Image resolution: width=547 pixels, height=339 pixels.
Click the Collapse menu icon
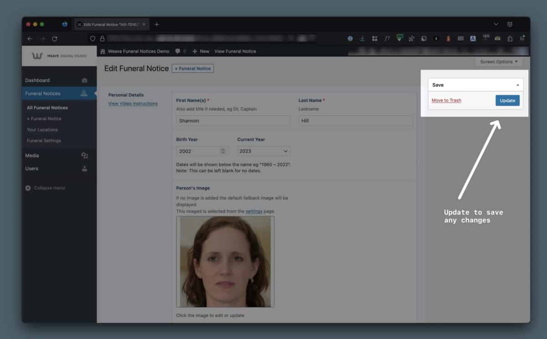click(x=28, y=188)
